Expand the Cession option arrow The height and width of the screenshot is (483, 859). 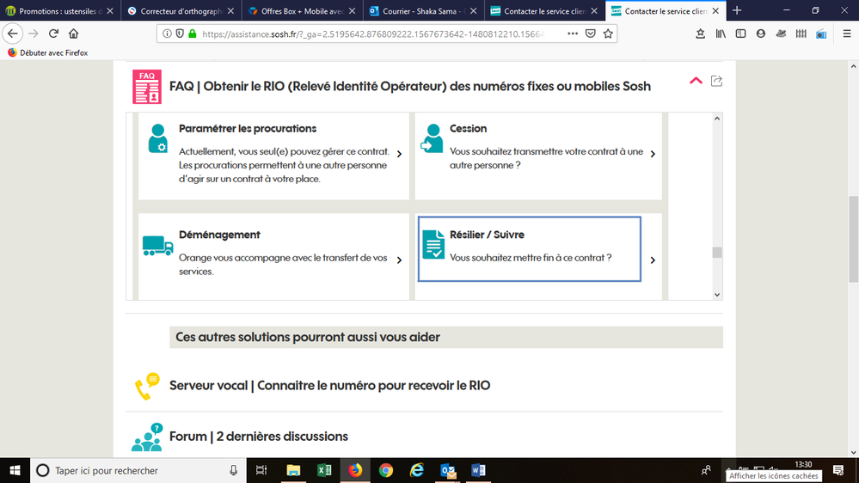pos(653,155)
